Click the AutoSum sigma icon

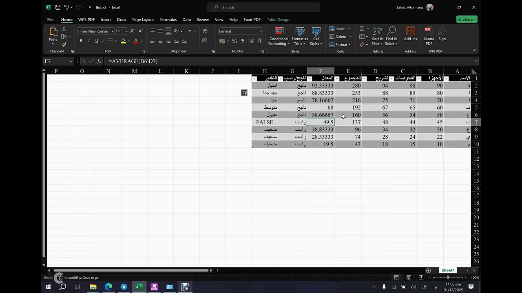(362, 29)
